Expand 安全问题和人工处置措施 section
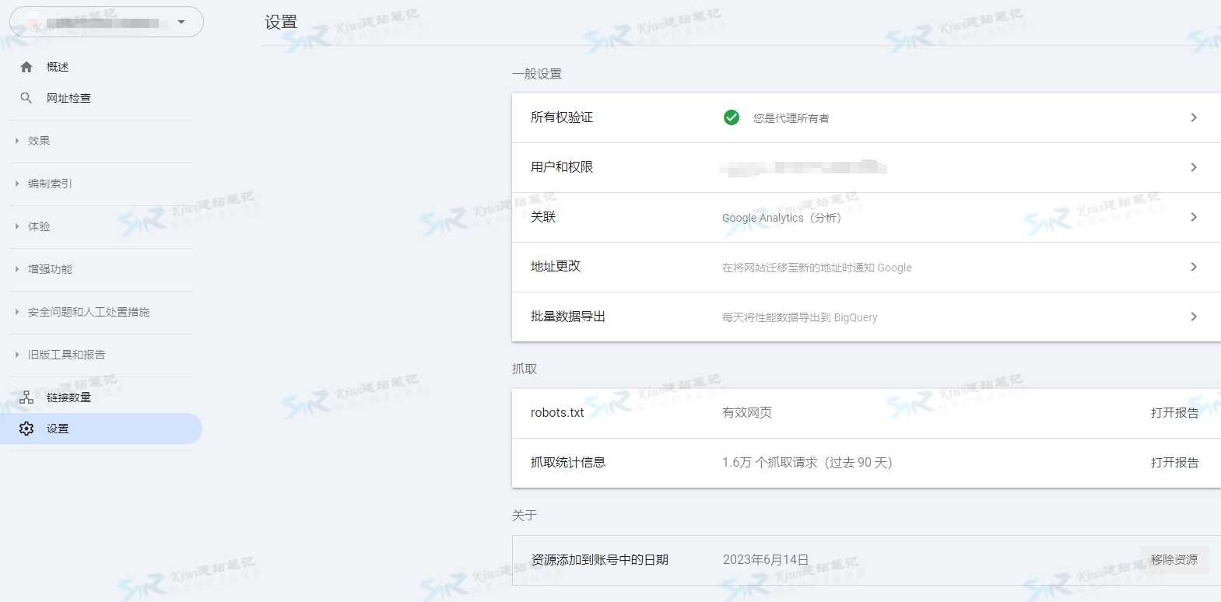 pyautogui.click(x=88, y=312)
